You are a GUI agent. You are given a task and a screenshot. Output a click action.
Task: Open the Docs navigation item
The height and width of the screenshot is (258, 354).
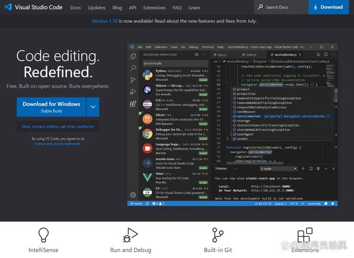[76, 8]
